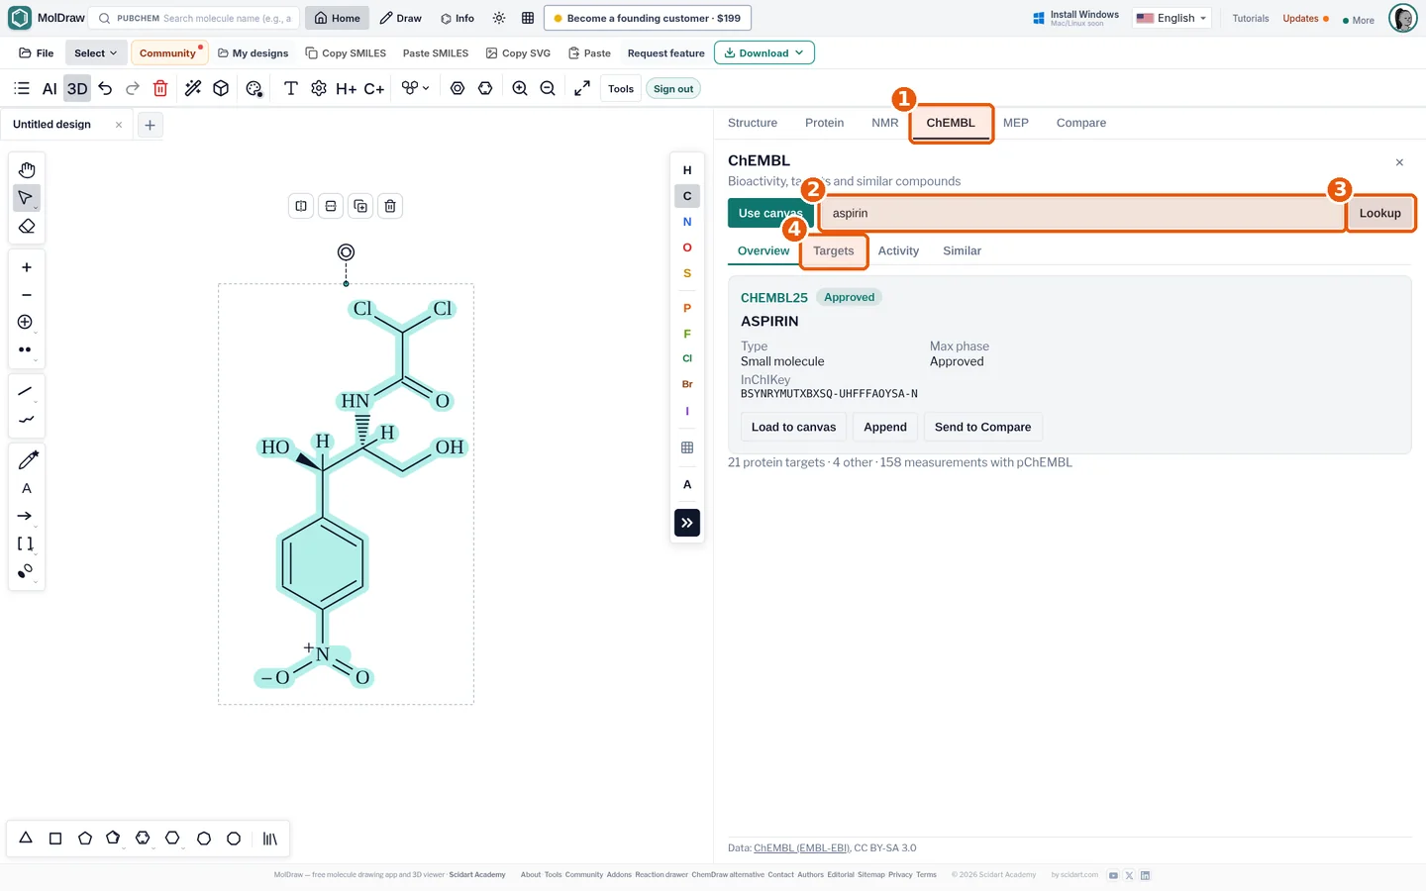Open the Select dropdown menu
This screenshot has width=1426, height=891.
95,53
